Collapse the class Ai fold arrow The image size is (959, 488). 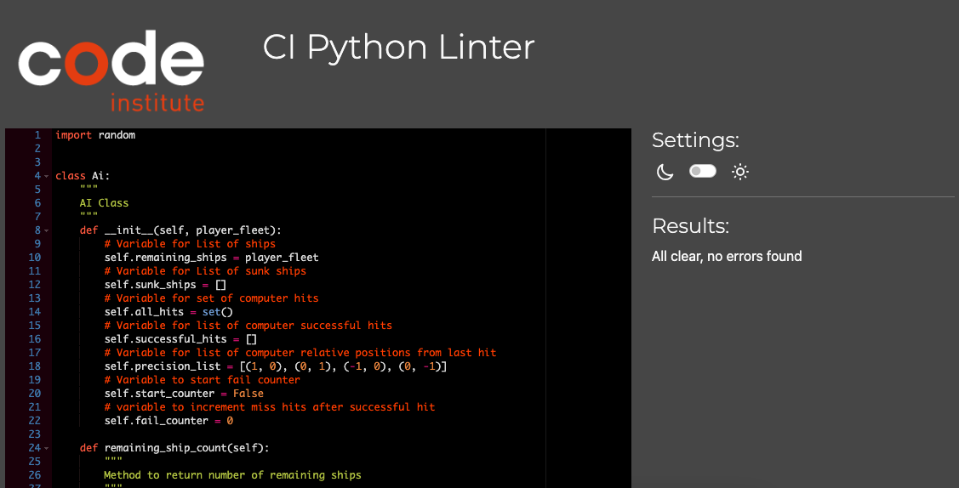pyautogui.click(x=47, y=177)
